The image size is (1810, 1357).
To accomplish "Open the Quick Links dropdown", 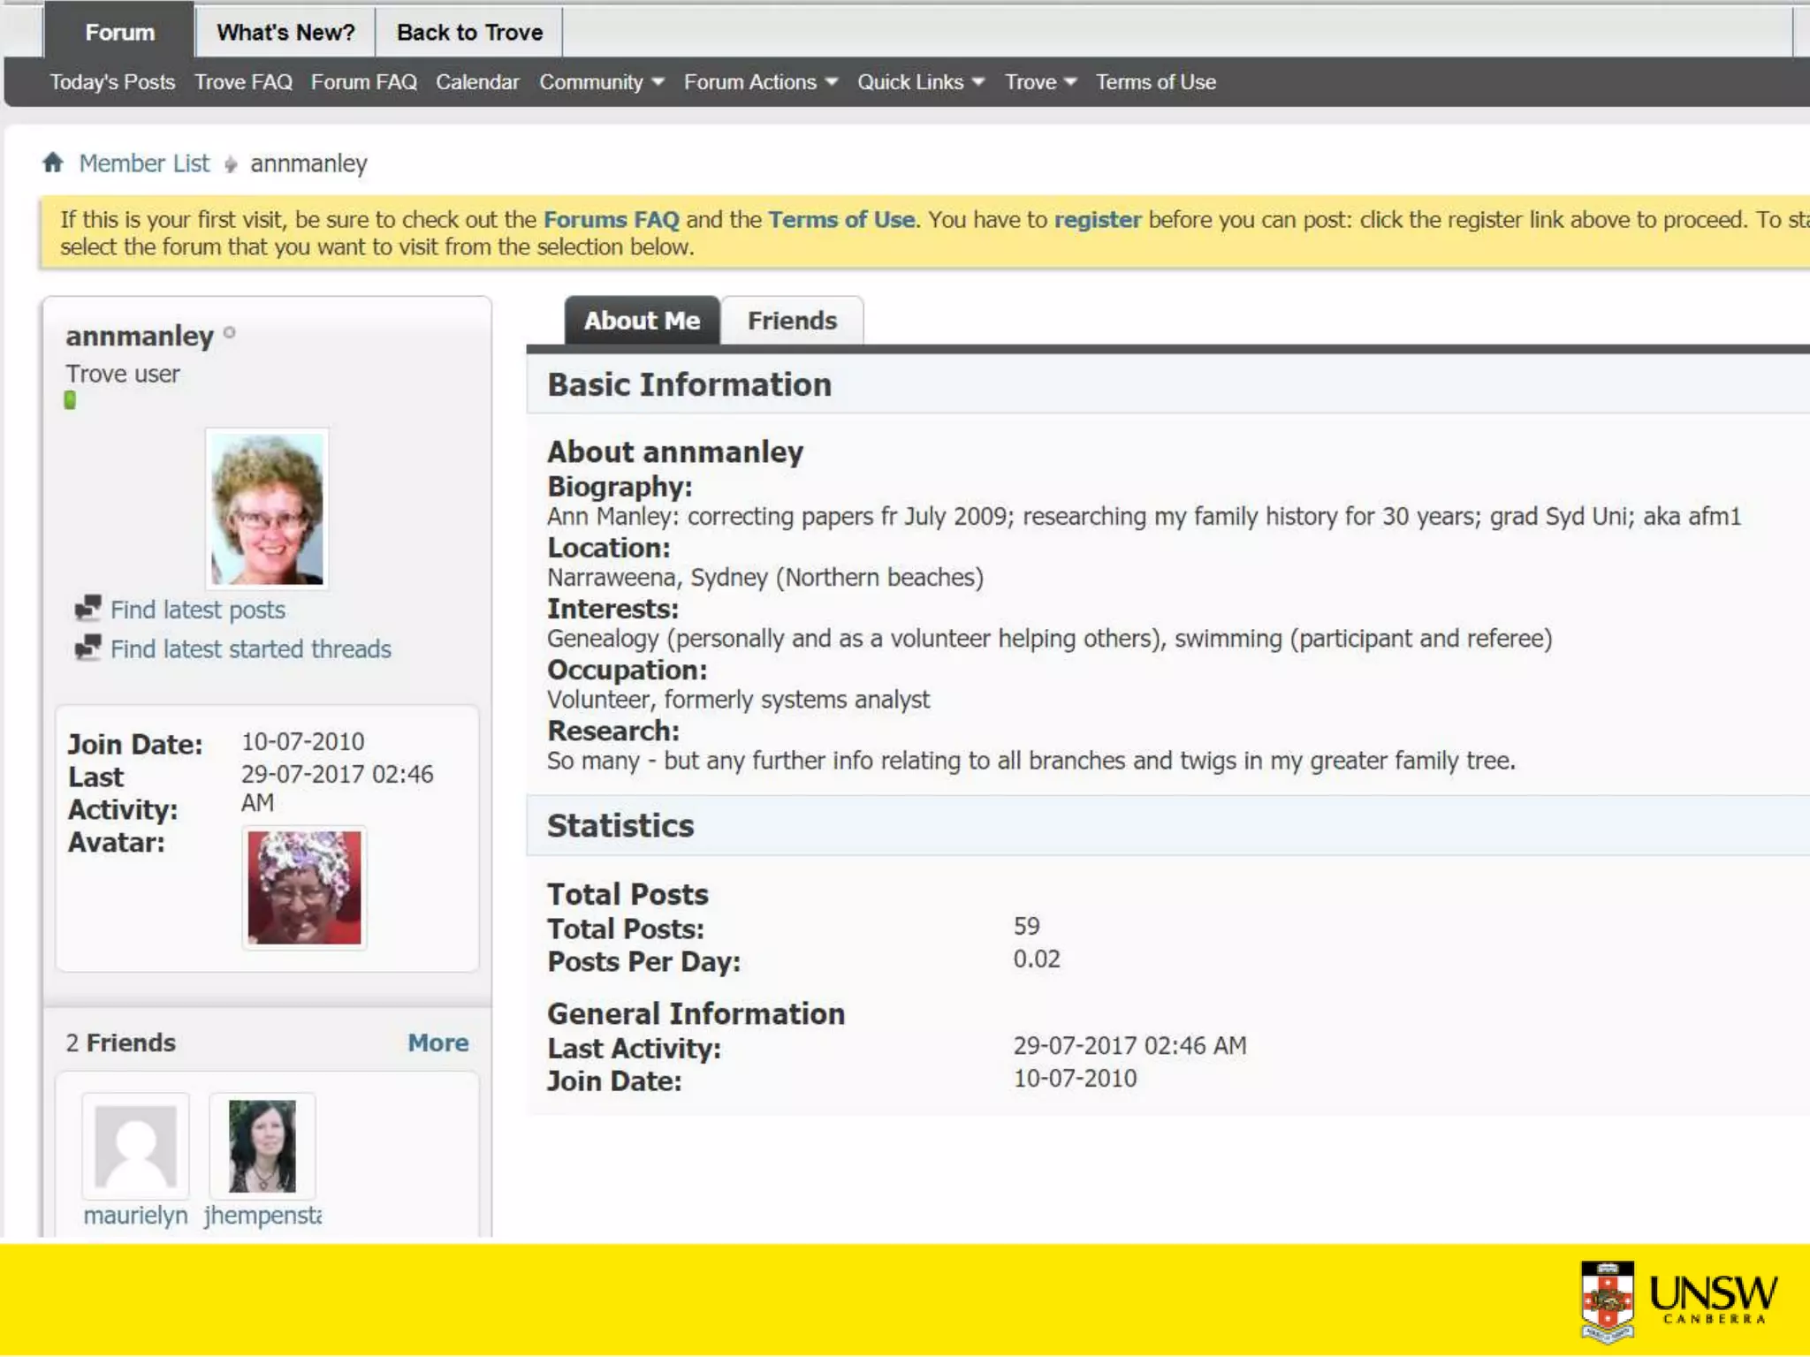I will coord(919,82).
